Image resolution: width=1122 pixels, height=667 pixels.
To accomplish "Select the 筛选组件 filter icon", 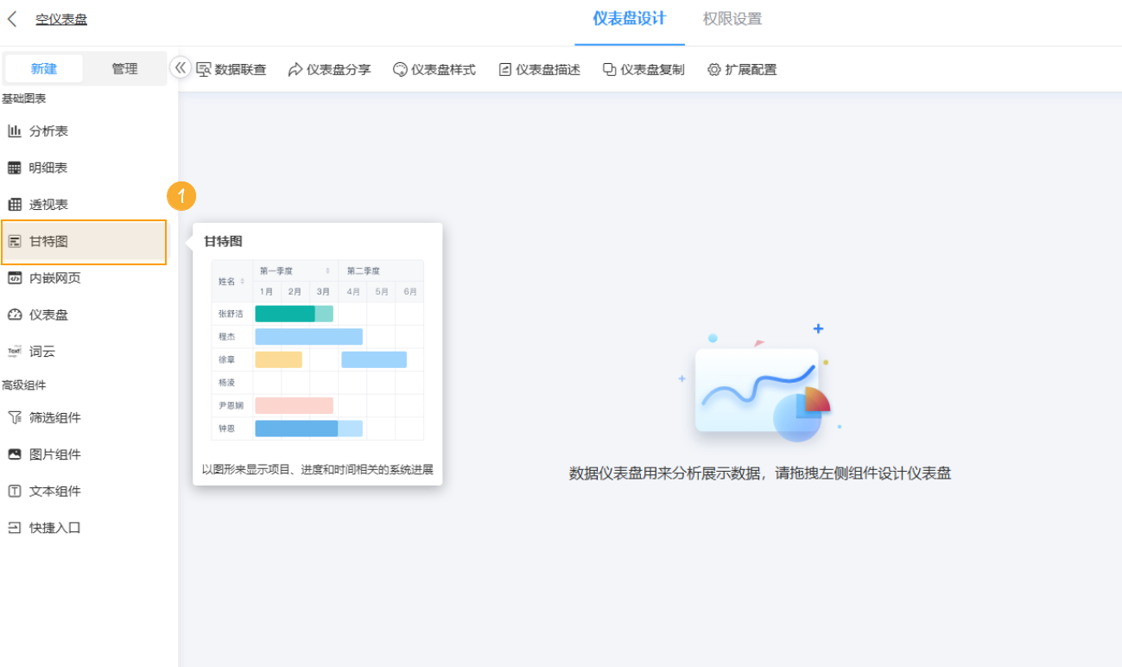I will coord(16,416).
